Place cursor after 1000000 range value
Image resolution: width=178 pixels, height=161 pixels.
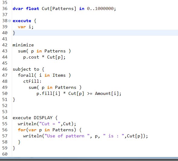[x=114, y=8]
